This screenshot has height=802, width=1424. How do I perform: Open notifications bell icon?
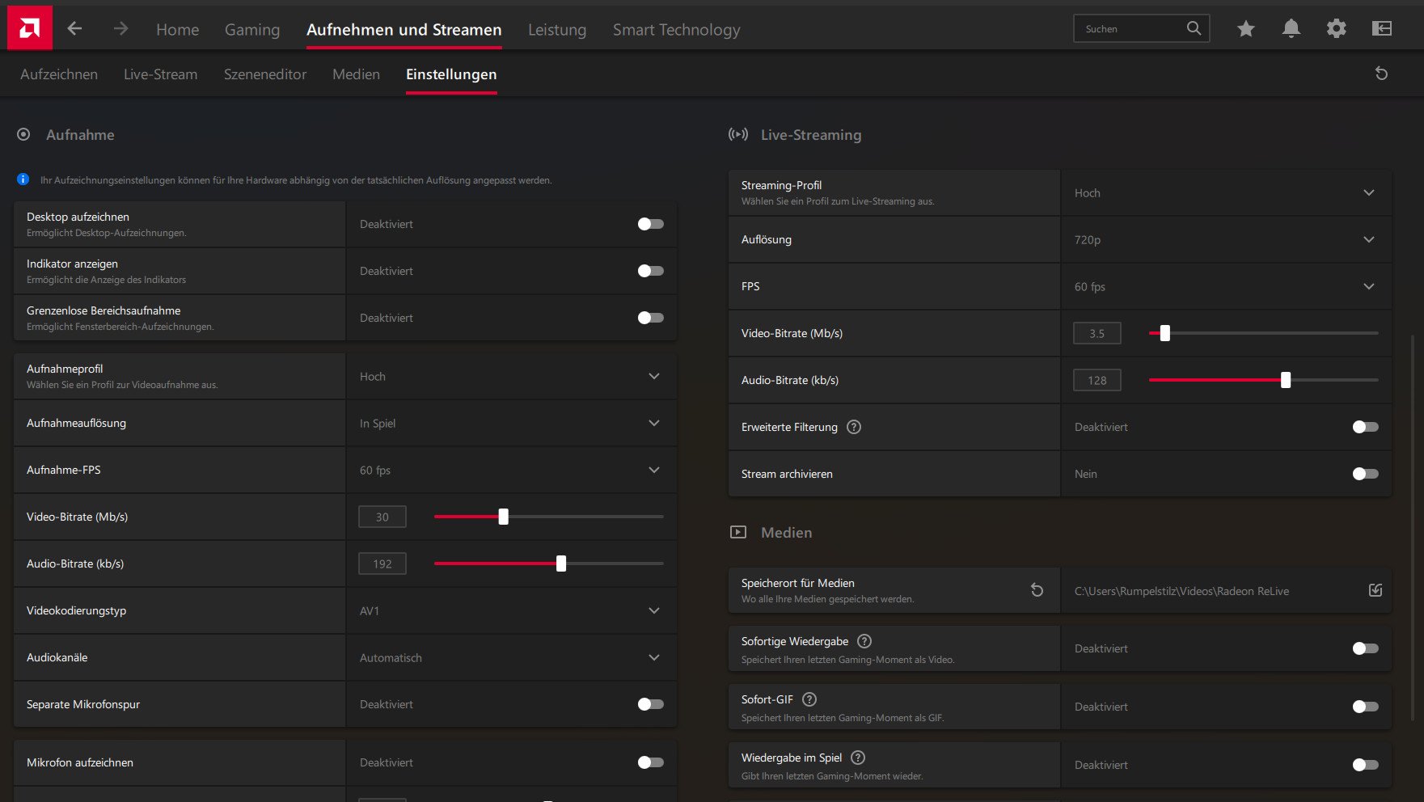coord(1291,29)
